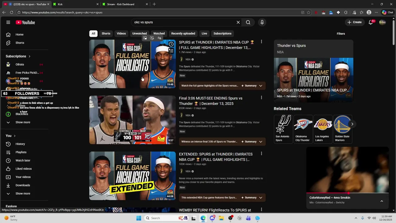Open options menu for EXTENDED highlights video

(x=261, y=154)
